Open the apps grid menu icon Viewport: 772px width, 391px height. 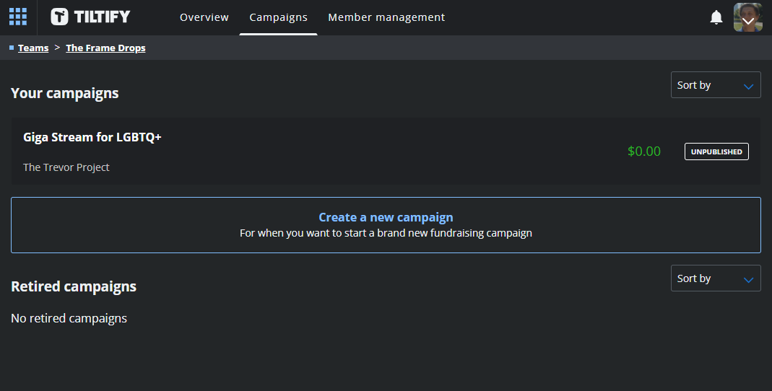[18, 17]
